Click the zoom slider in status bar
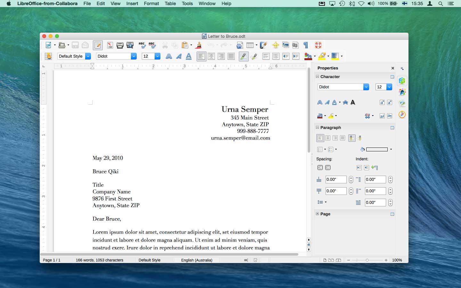Image resolution: width=461 pixels, height=288 pixels. tap(367, 260)
